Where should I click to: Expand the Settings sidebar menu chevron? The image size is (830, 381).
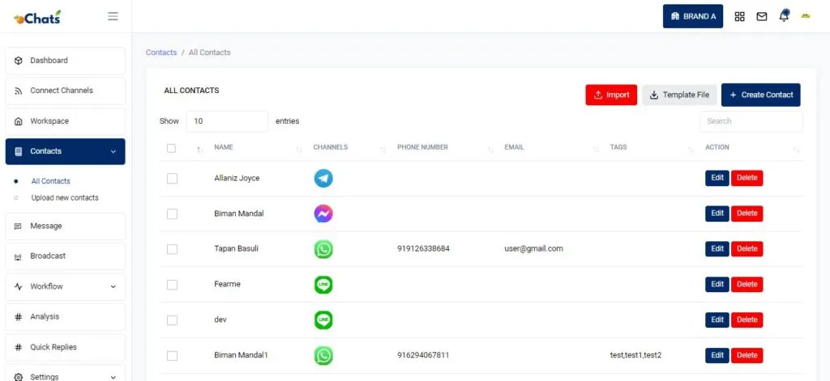(x=113, y=377)
